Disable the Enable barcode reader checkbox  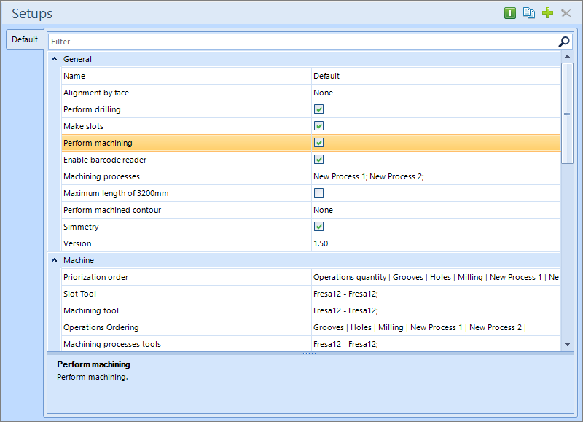pyautogui.click(x=318, y=160)
